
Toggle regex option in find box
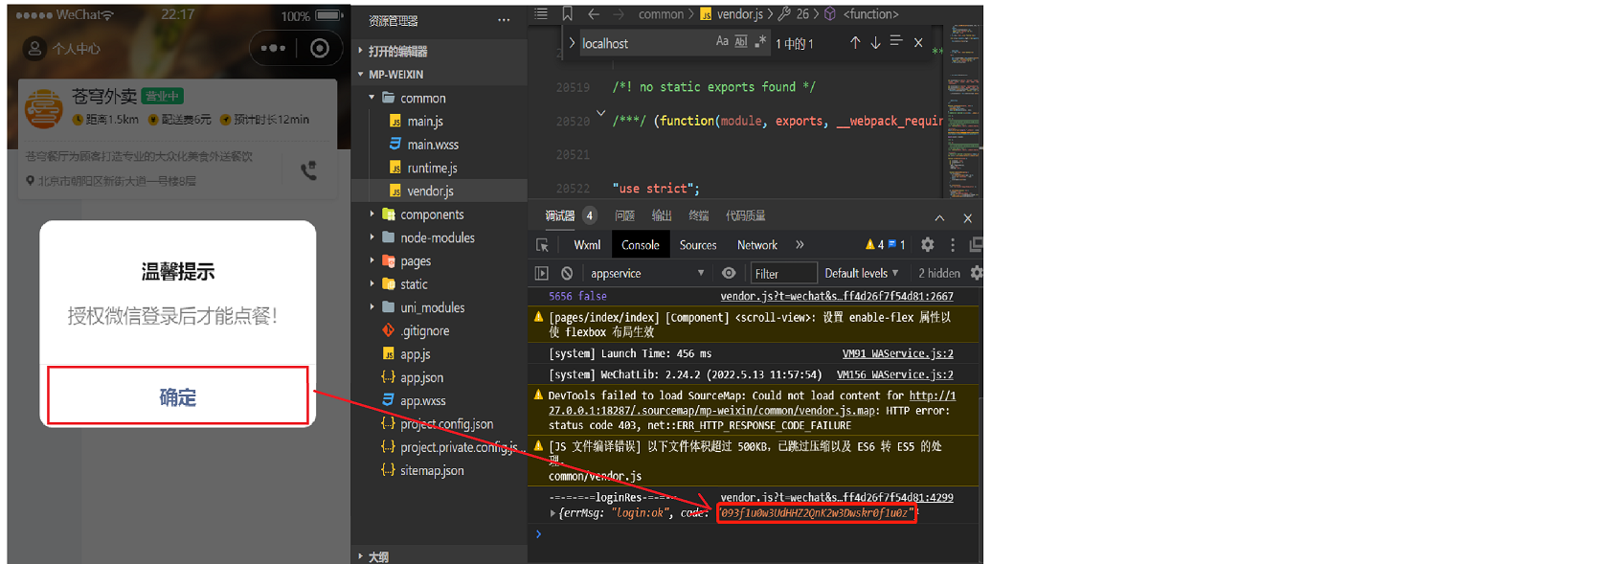(760, 41)
